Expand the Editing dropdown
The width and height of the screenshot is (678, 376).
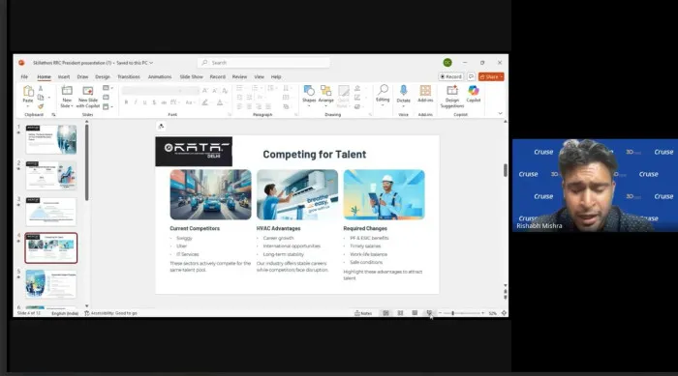[x=383, y=96]
